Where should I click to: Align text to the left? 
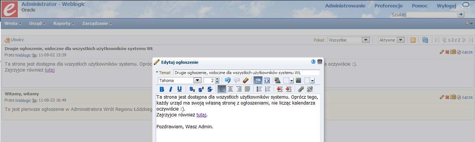coord(221,89)
